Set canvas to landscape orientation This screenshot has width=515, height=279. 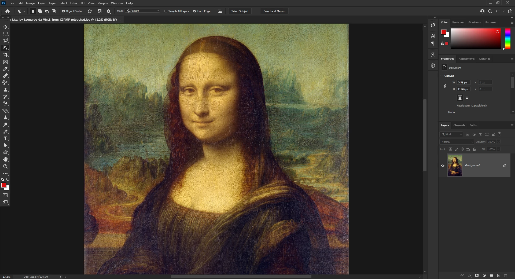pos(467,98)
